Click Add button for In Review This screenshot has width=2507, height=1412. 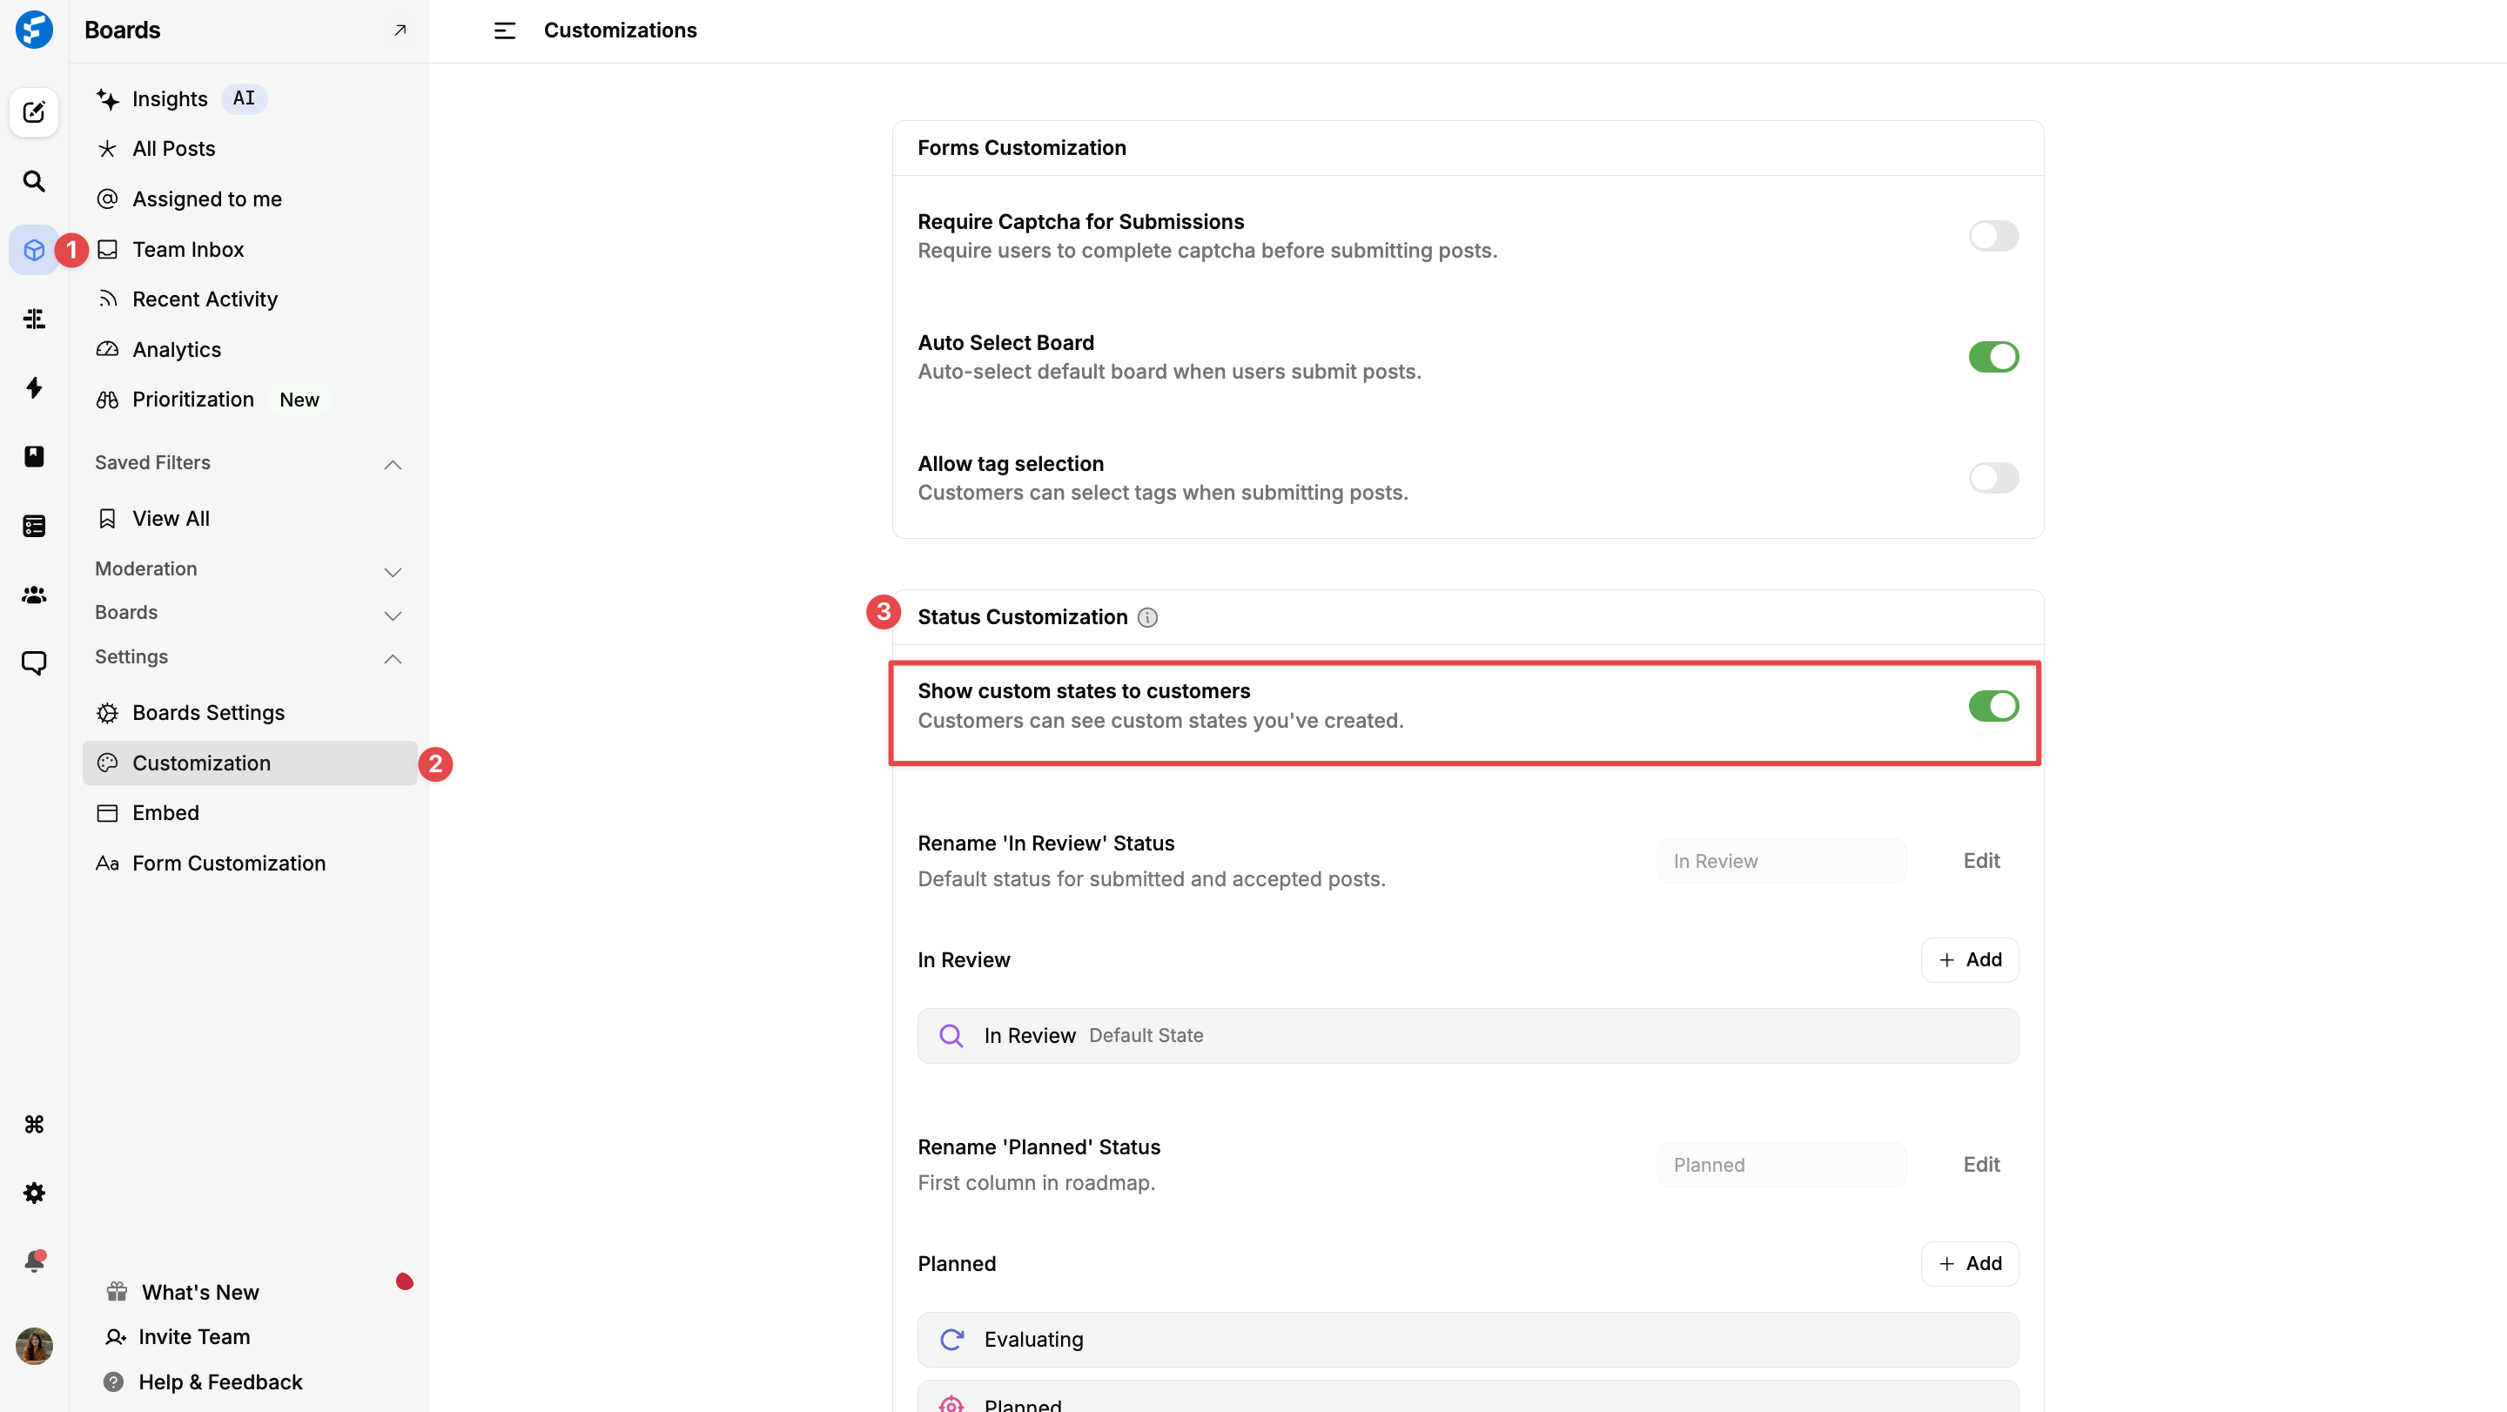point(1969,959)
